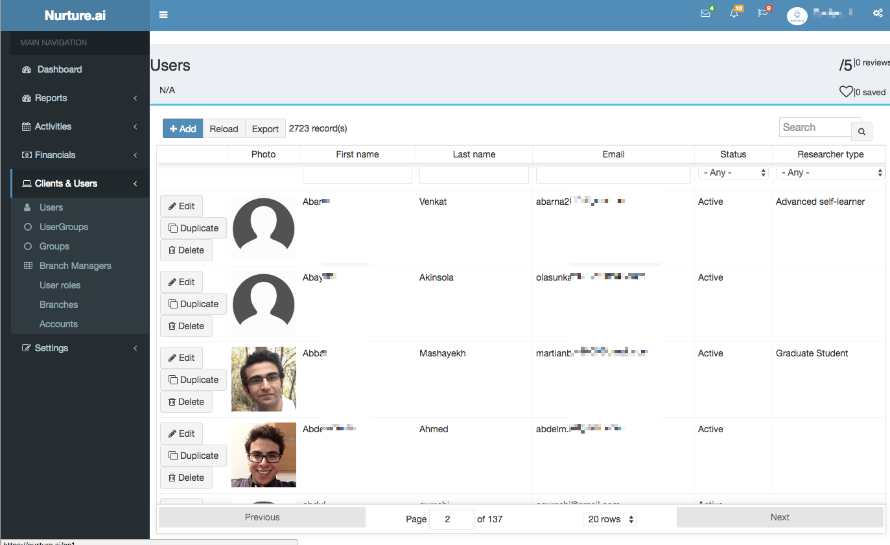Click the search magnifier button
Viewport: 890px width, 545px height.
tap(861, 132)
